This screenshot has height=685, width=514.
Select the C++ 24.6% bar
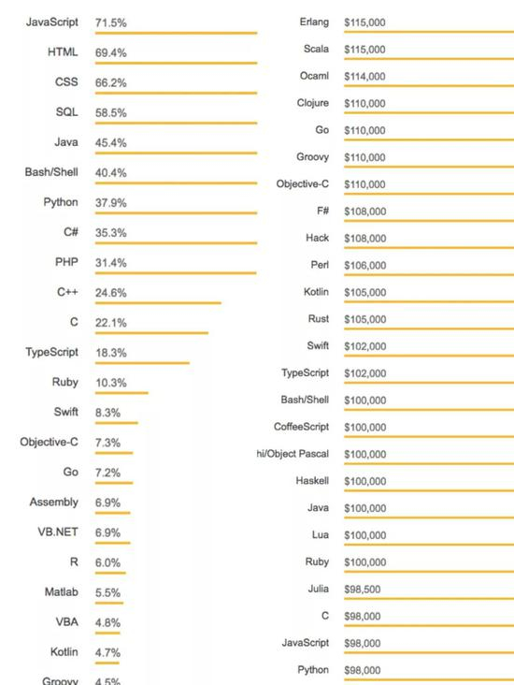158,303
